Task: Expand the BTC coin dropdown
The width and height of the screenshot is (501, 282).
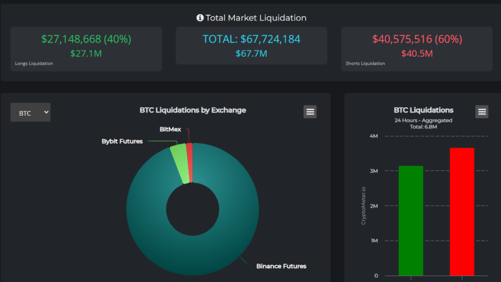Action: click(x=30, y=112)
